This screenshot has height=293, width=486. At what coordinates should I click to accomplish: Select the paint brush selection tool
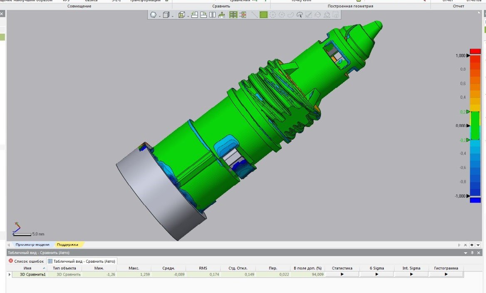[x=308, y=15]
